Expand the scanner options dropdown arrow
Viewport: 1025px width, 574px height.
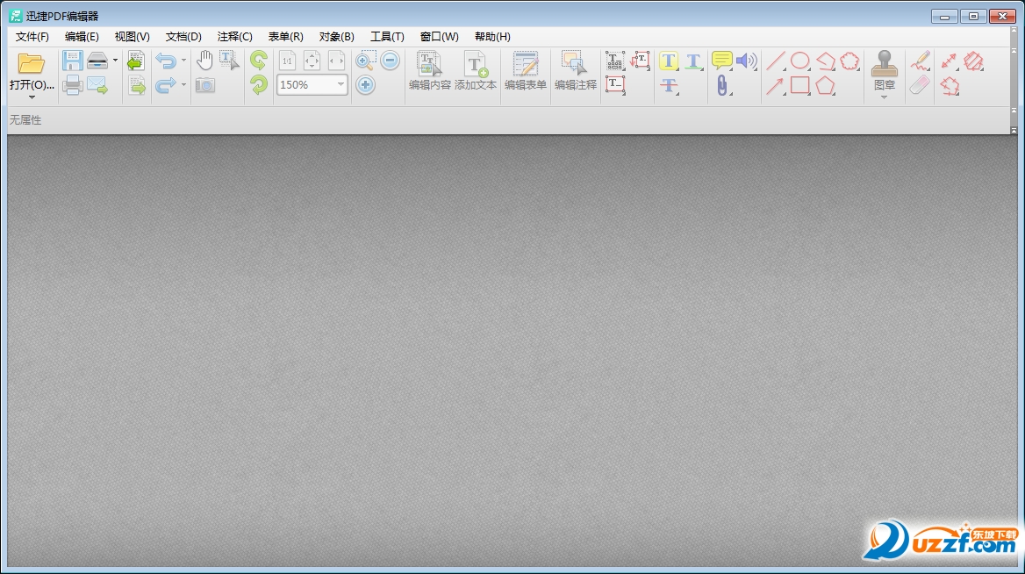point(115,61)
